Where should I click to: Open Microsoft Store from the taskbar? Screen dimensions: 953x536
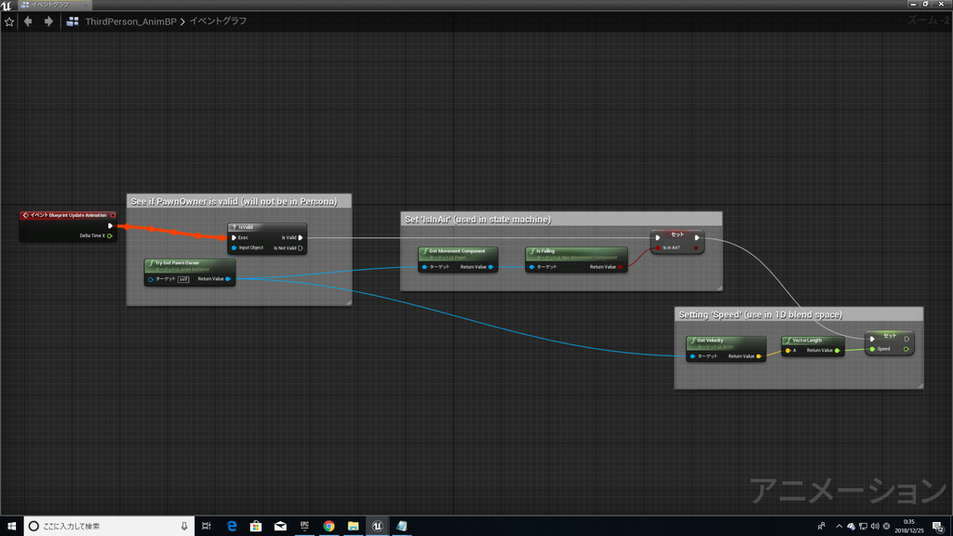pyautogui.click(x=256, y=527)
